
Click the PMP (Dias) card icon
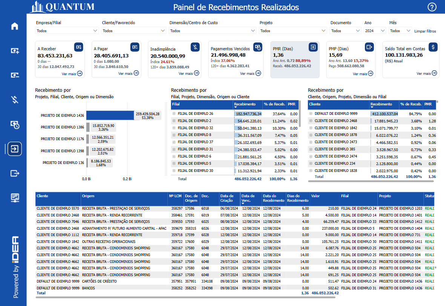[369, 47]
